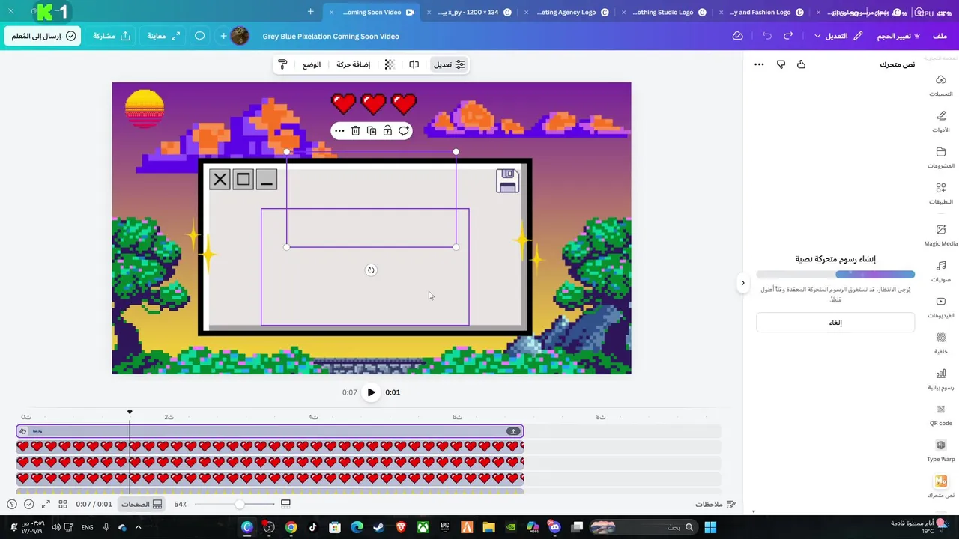Image resolution: width=959 pixels, height=539 pixels.
Task: Open File Explorer from the taskbar
Action: tap(488, 527)
